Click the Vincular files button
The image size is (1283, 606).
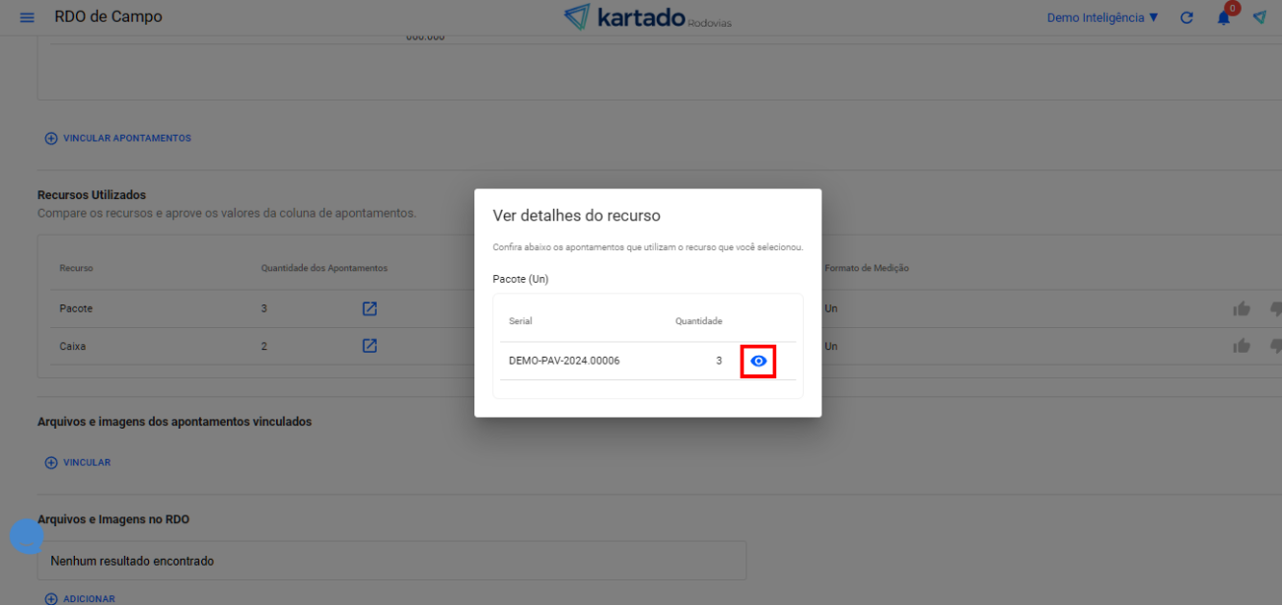pyautogui.click(x=78, y=462)
